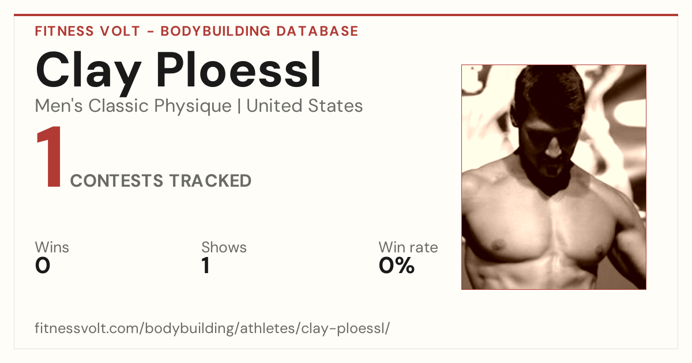Click the Win rate label
692x363 pixels.
click(x=408, y=247)
